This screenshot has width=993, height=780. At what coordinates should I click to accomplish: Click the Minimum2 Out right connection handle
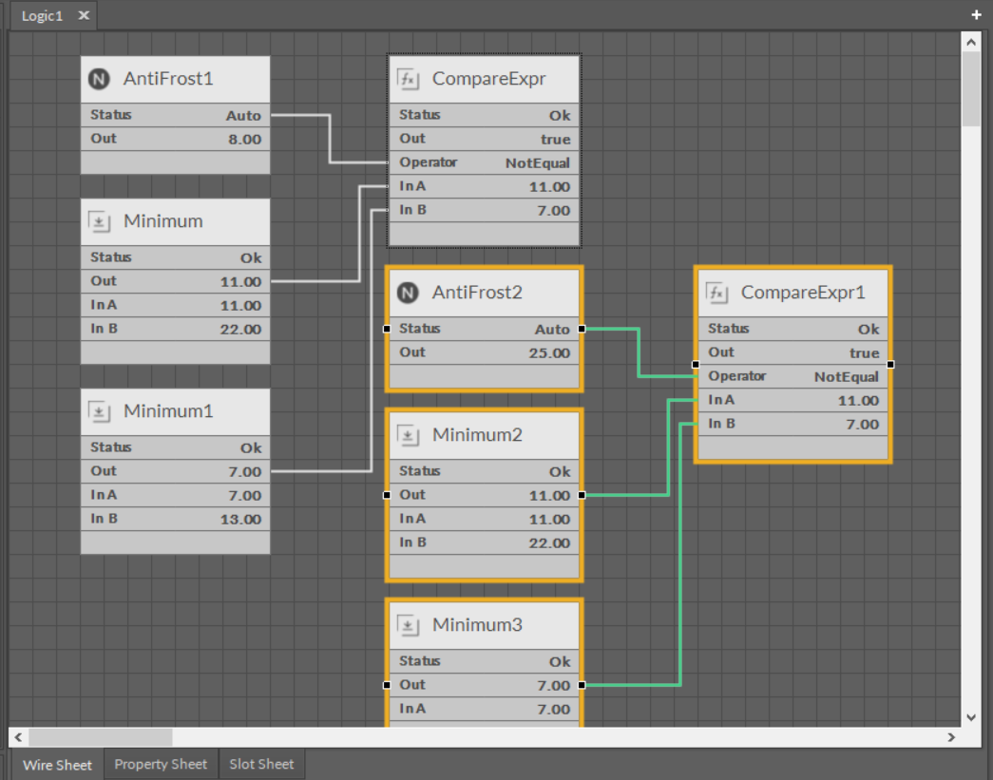582,495
